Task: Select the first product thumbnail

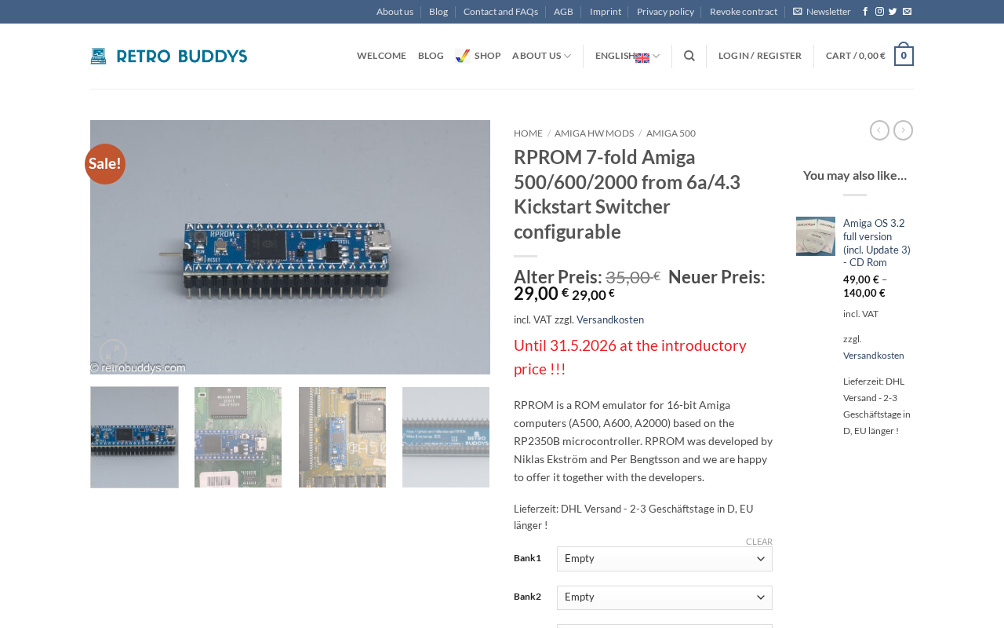Action: click(134, 437)
